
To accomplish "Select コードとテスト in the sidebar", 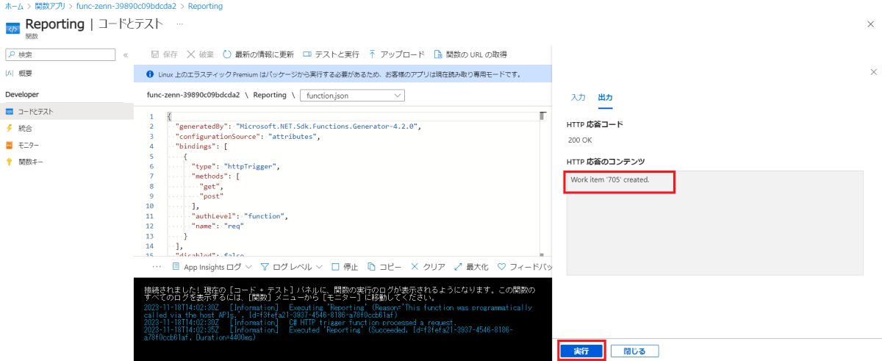I will point(66,111).
